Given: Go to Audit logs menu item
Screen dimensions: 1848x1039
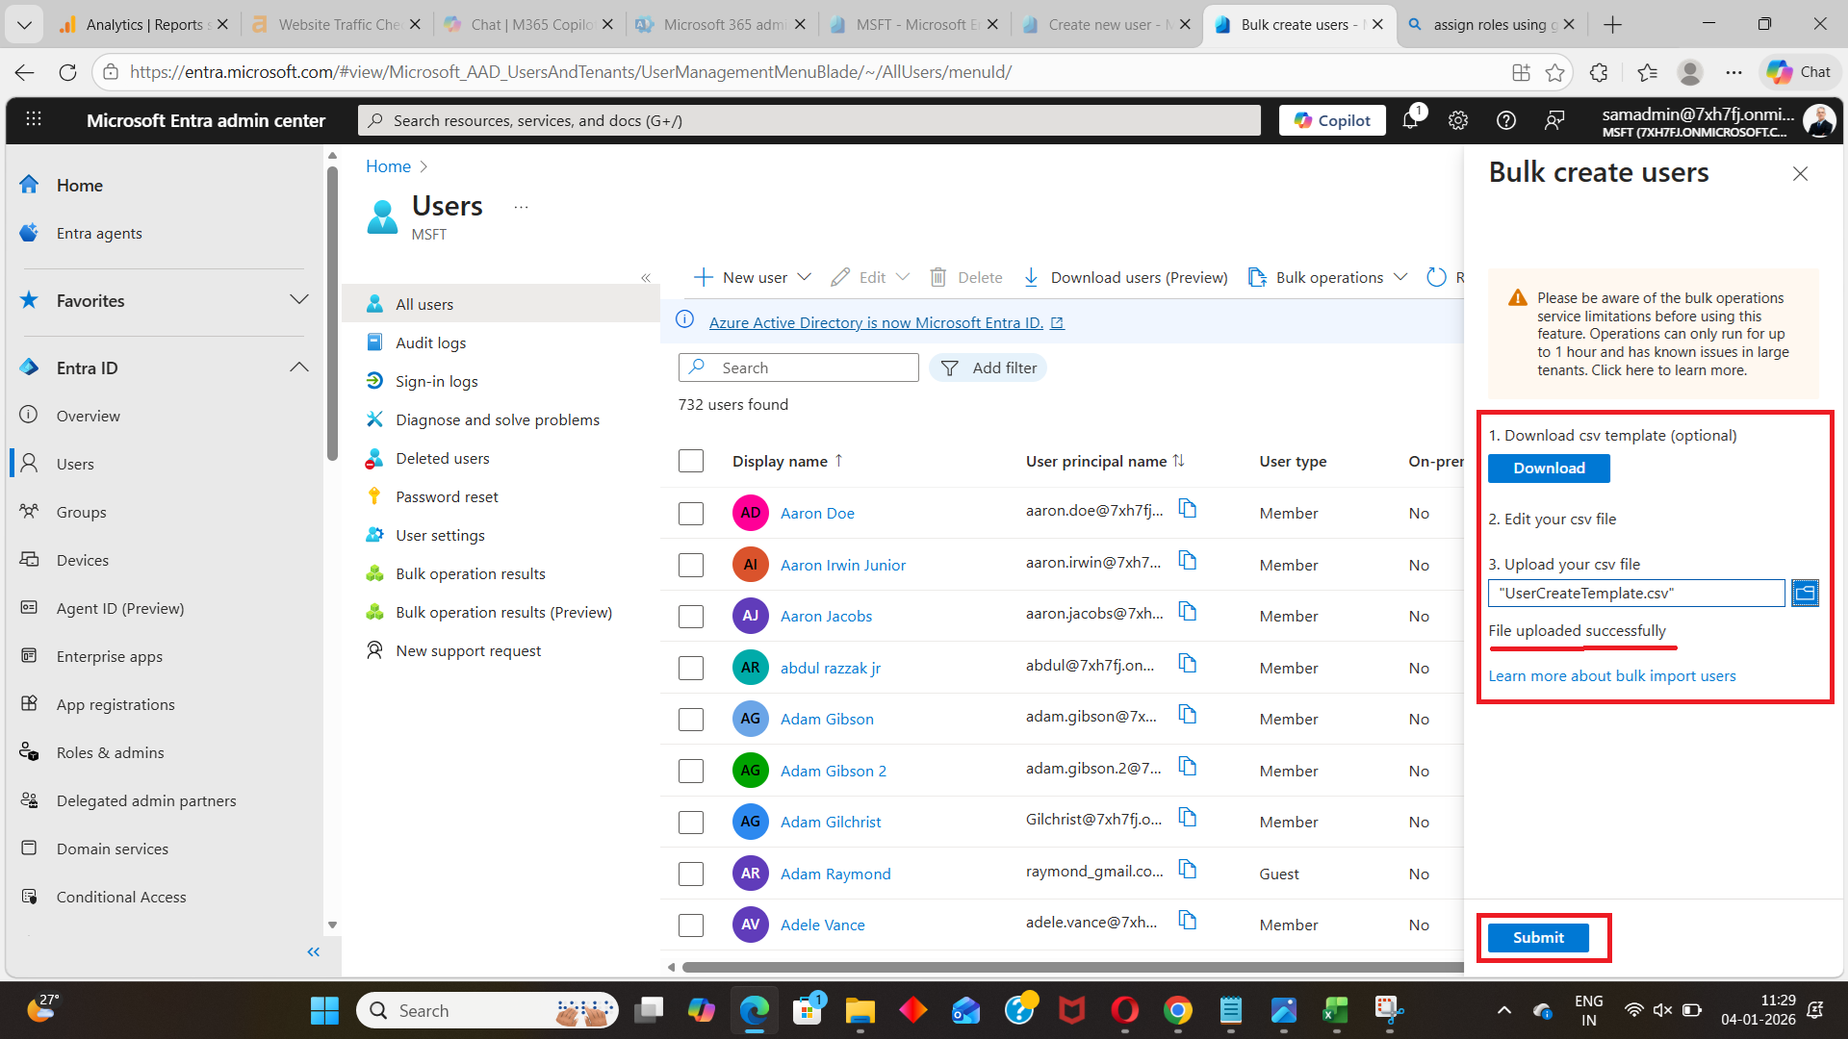Looking at the screenshot, I should tap(430, 342).
